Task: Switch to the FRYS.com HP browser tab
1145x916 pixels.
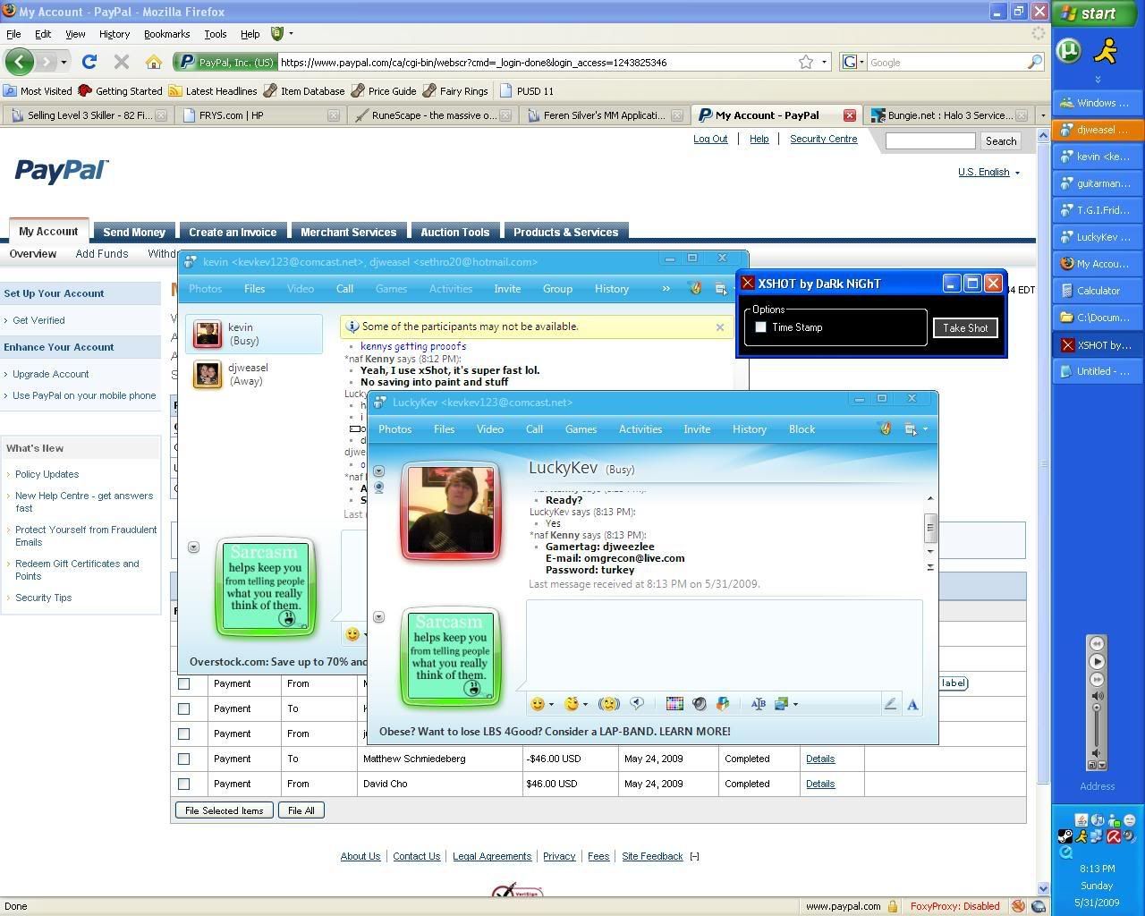Action: coord(259,115)
